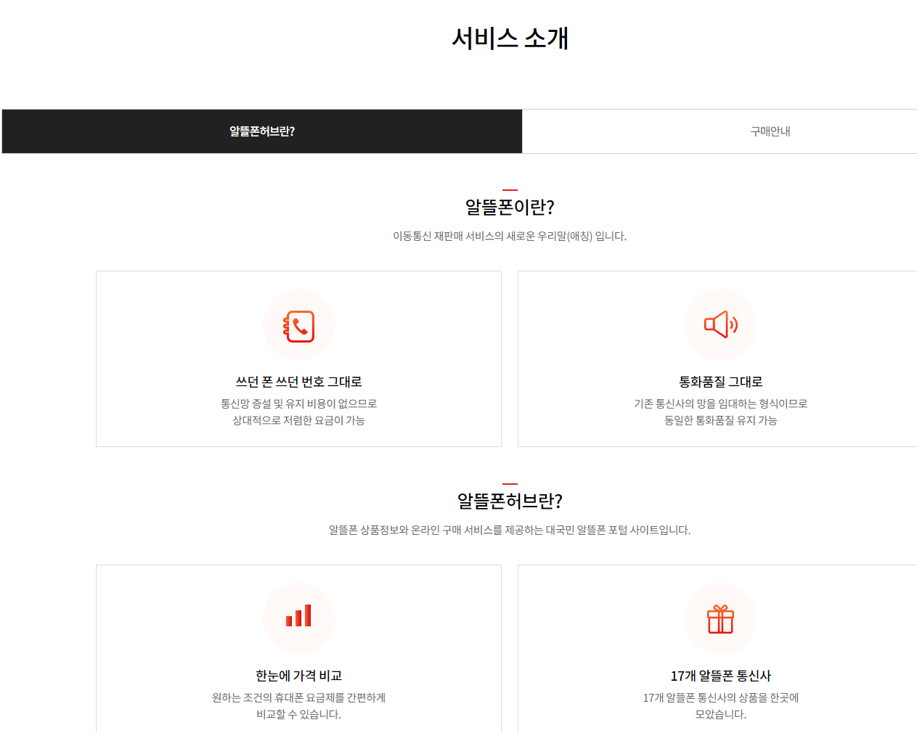Click the subtitle "이동통신 재판매 서비스의 새로운 우리말"

coord(511,236)
